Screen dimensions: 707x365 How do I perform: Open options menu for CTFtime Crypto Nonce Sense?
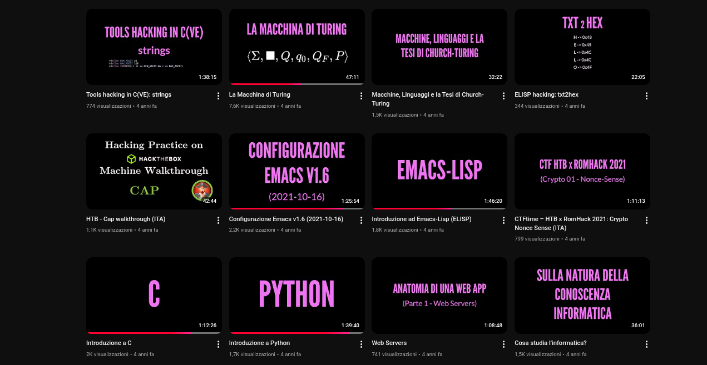[x=646, y=221]
